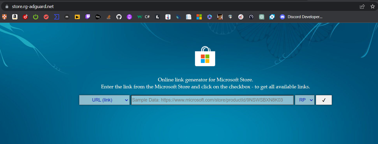View site security lock information
Viewport: 378px width, 144px height.
[7, 6]
